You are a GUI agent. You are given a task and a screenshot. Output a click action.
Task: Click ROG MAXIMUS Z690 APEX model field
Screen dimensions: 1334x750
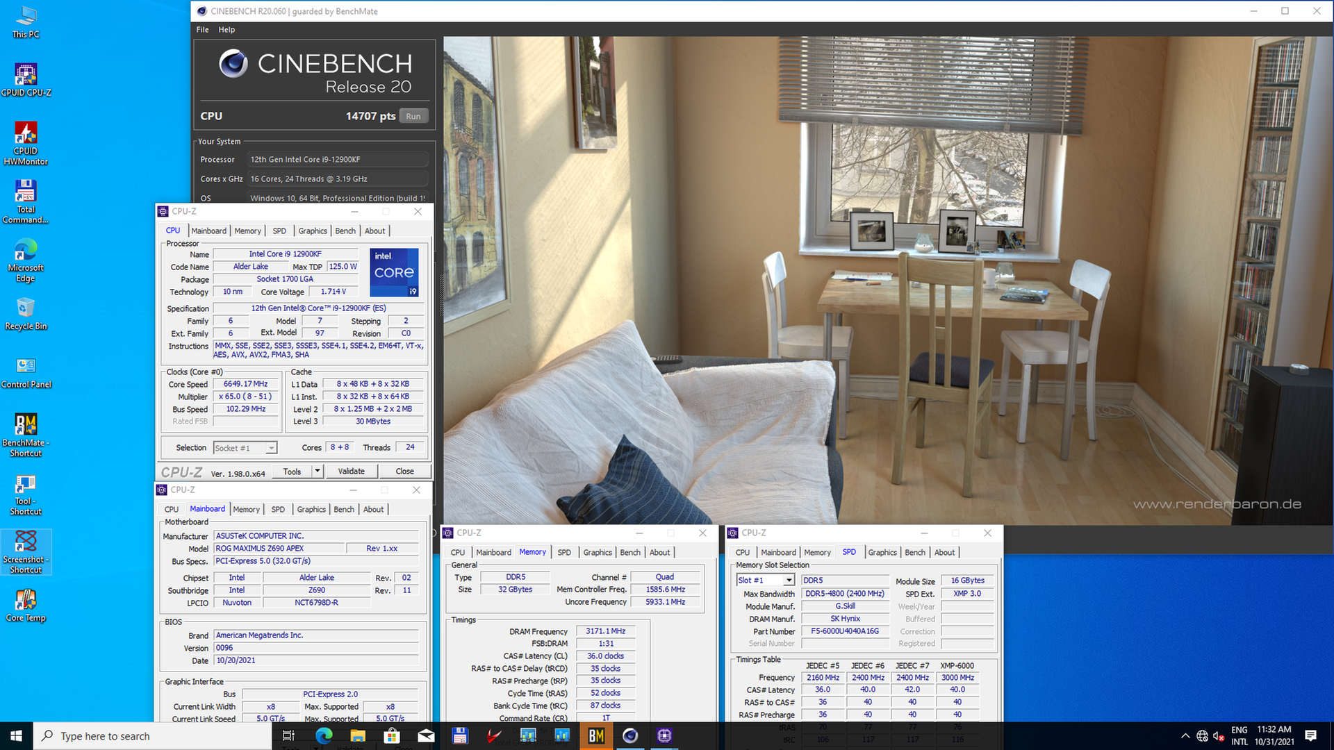click(279, 549)
